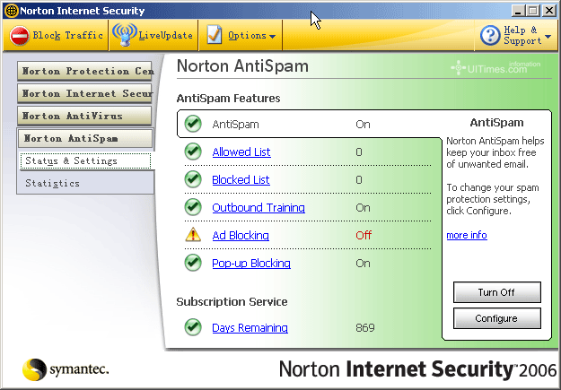Select Status & Settings in sidebar
Image resolution: width=561 pixels, height=390 pixels.
pyautogui.click(x=85, y=160)
